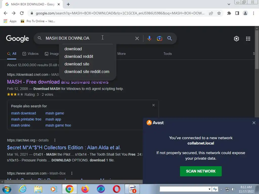The image size is (259, 194).
Task: Open the volume speaker tray icon
Action: (233, 189)
